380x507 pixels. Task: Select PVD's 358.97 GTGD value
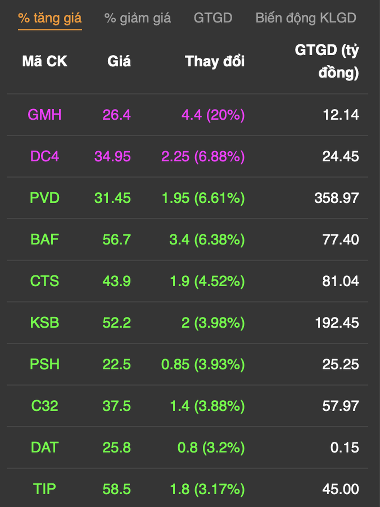(337, 198)
